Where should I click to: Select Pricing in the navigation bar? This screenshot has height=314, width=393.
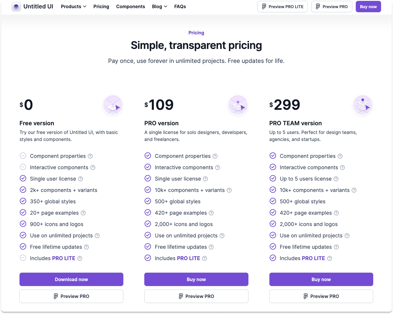101,6
